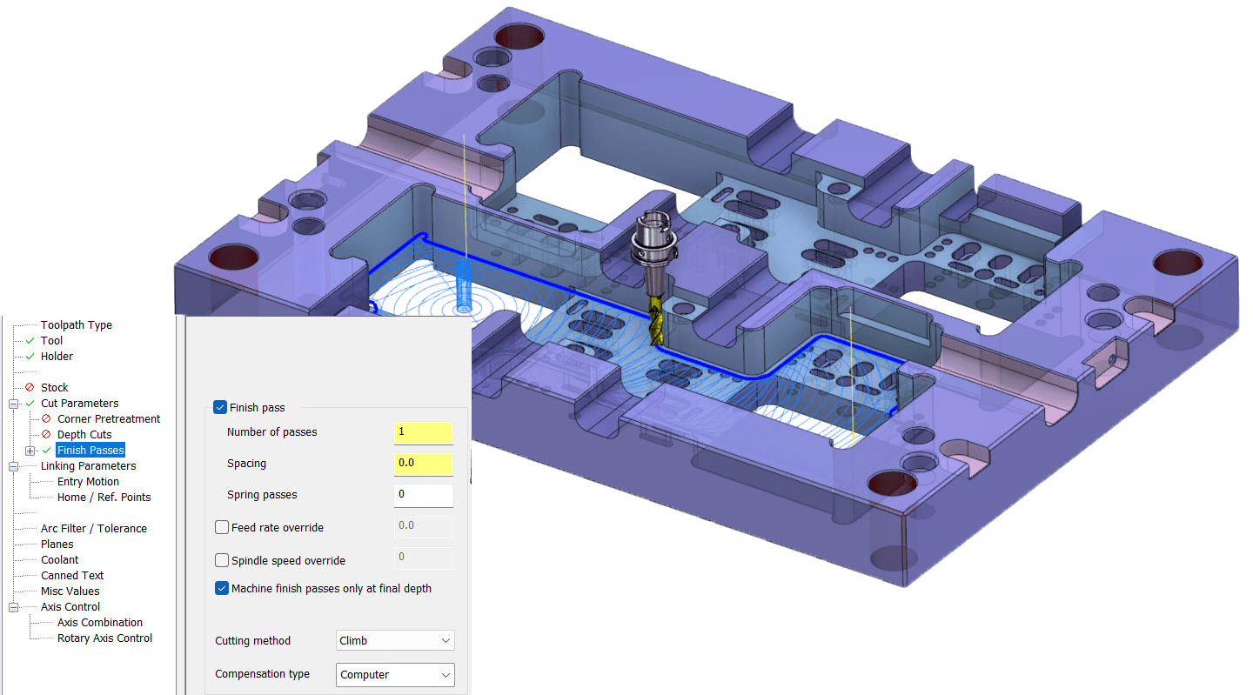This screenshot has width=1253, height=695.
Task: Click the red disabled icon beside Stock
Action: point(30,388)
